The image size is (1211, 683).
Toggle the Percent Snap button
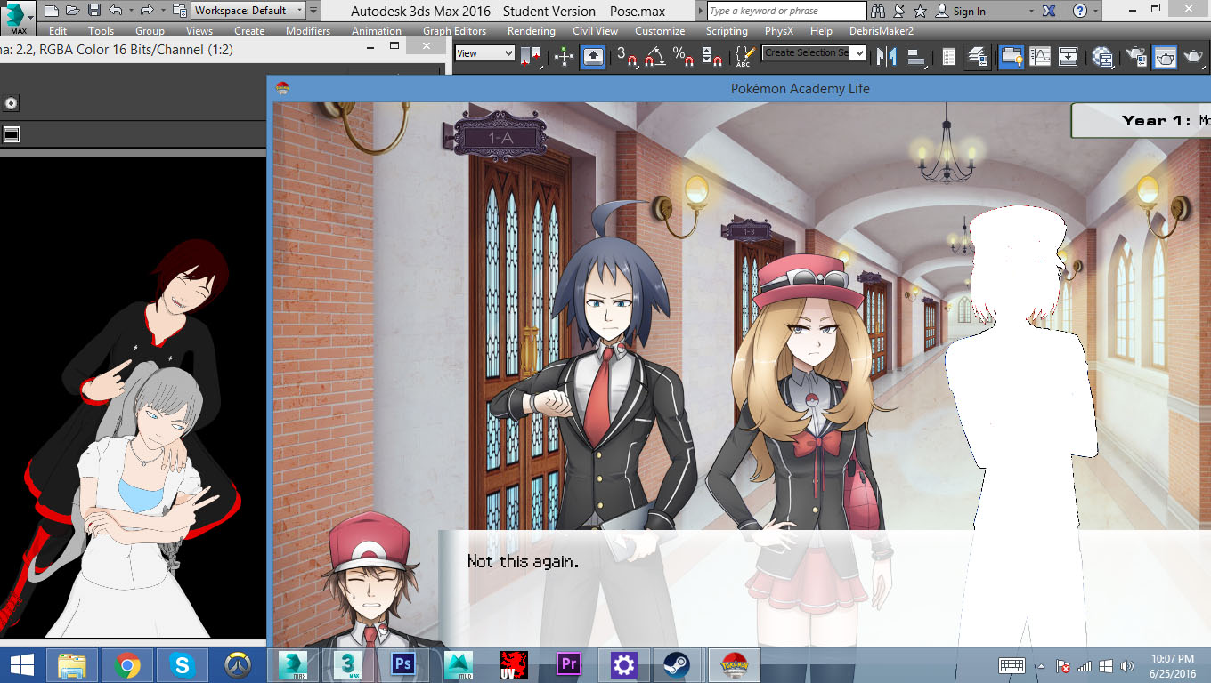pos(683,57)
